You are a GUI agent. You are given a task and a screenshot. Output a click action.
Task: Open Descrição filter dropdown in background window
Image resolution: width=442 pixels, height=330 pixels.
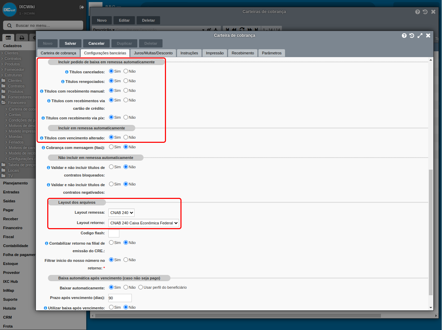pyautogui.click(x=104, y=30)
